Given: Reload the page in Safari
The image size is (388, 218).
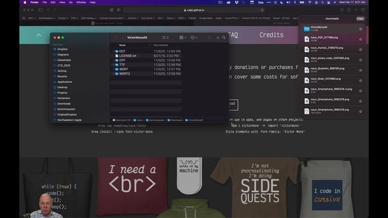Looking at the screenshot, I should coord(263,10).
